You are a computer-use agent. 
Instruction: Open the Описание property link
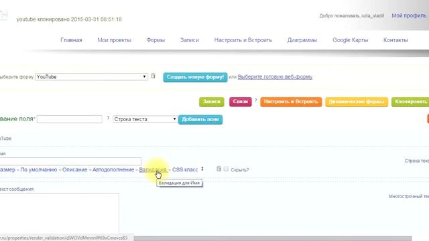click(x=74, y=169)
